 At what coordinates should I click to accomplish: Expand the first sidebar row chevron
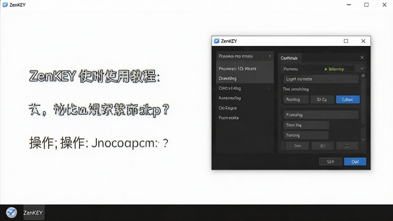pos(270,56)
